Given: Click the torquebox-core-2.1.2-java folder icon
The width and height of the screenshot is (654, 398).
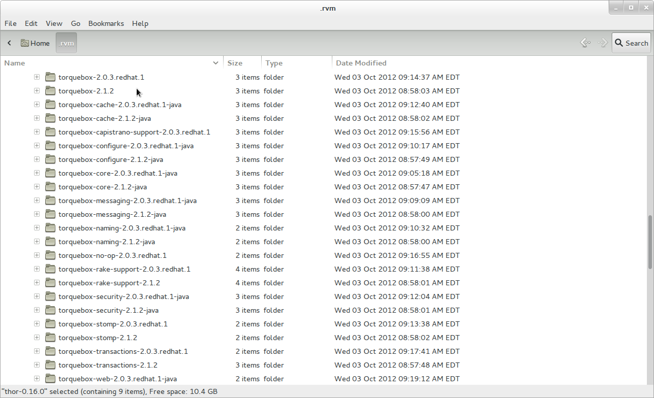Looking at the screenshot, I should click(x=50, y=187).
